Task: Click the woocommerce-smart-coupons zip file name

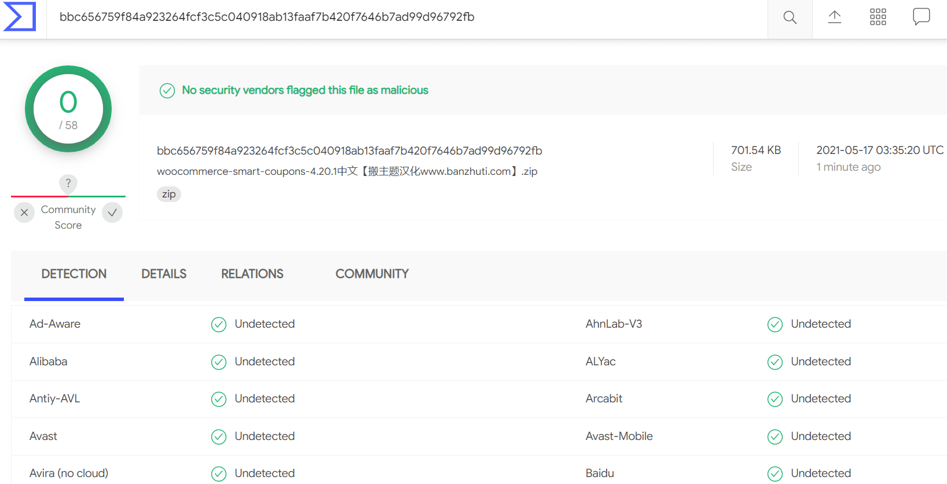Action: tap(347, 171)
